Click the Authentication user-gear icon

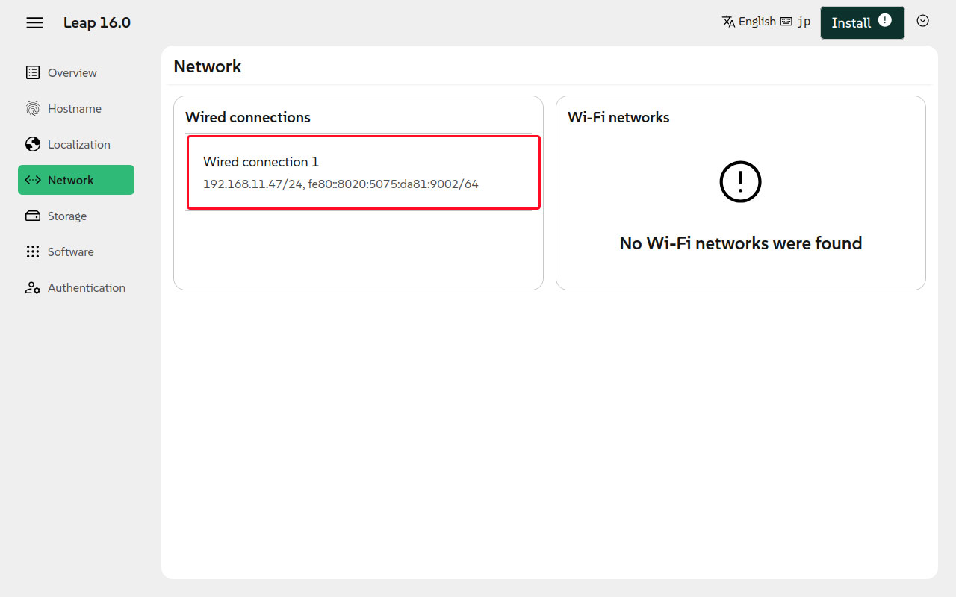(x=33, y=288)
